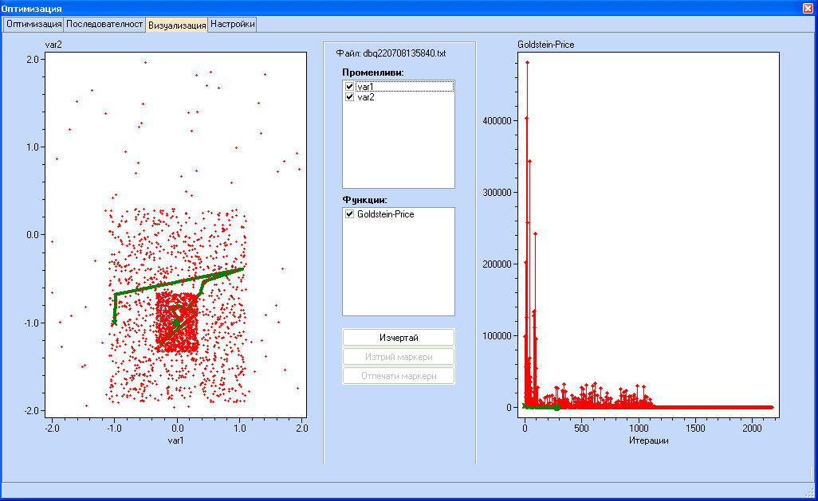818x501 pixels.
Task: Select the Визуализация tab
Action: click(x=176, y=25)
